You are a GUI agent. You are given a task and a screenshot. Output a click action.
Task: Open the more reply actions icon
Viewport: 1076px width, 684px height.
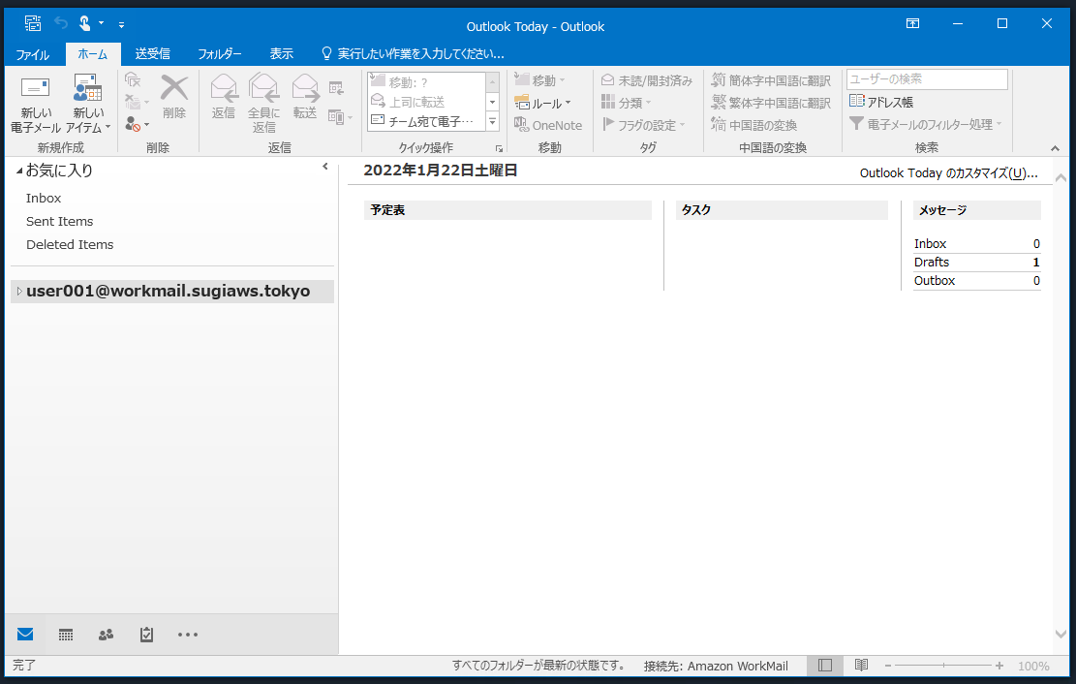pyautogui.click(x=340, y=117)
